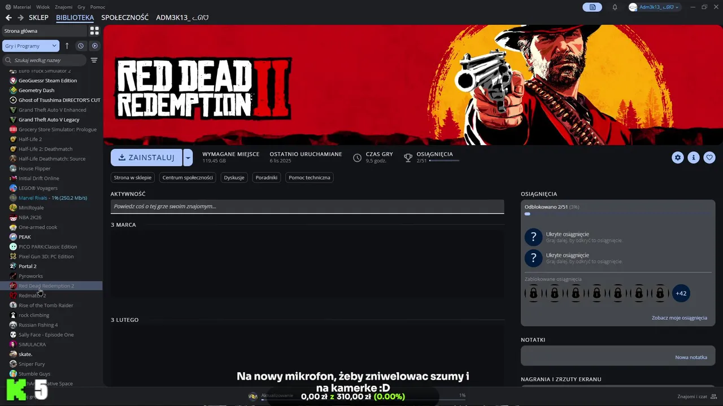Open Pomoc techniczna button
723x406 pixels.
(310, 178)
